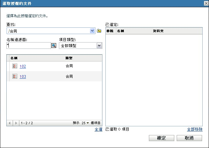
Task: Click the folder up-one-level icon
Action: pos(99,31)
